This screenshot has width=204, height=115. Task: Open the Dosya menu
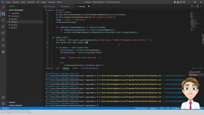point(8,2)
